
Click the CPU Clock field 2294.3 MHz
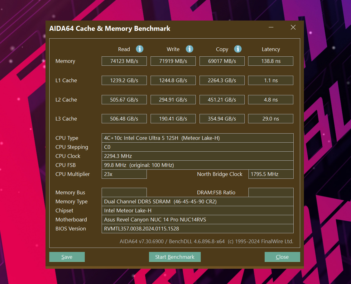click(x=197, y=156)
